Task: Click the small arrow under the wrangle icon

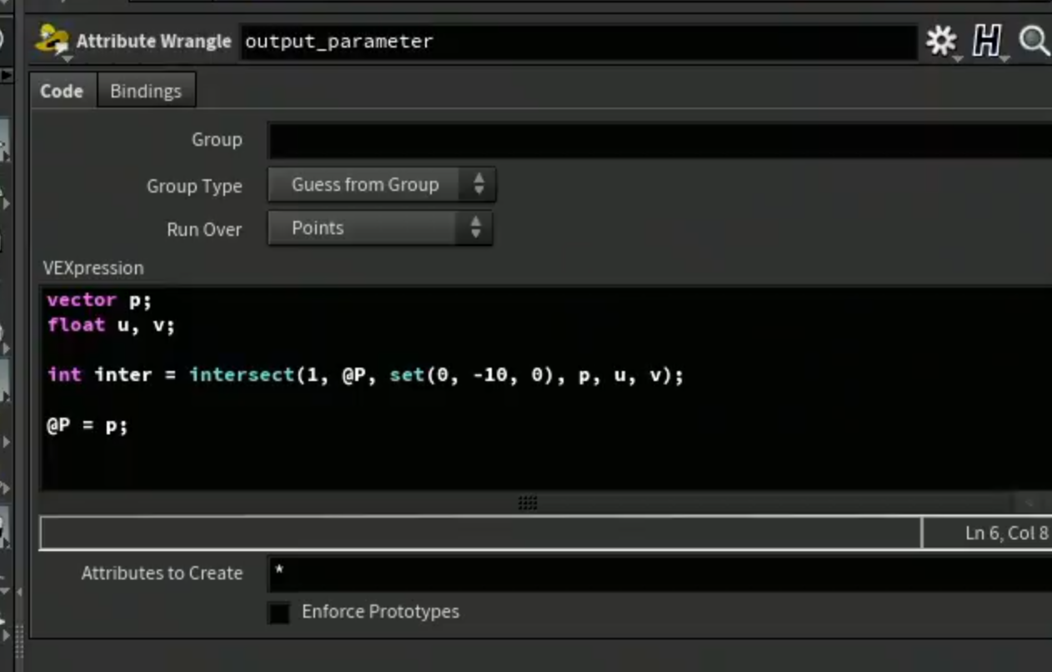Action: (67, 58)
